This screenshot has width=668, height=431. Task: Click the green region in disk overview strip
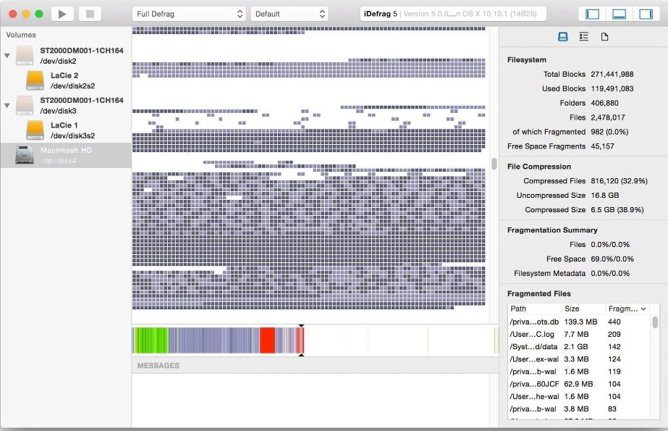(151, 340)
